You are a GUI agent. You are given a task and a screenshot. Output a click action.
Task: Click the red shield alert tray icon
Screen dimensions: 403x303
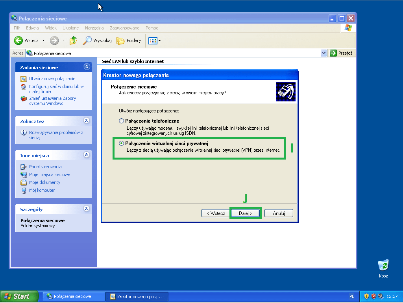tap(373, 296)
